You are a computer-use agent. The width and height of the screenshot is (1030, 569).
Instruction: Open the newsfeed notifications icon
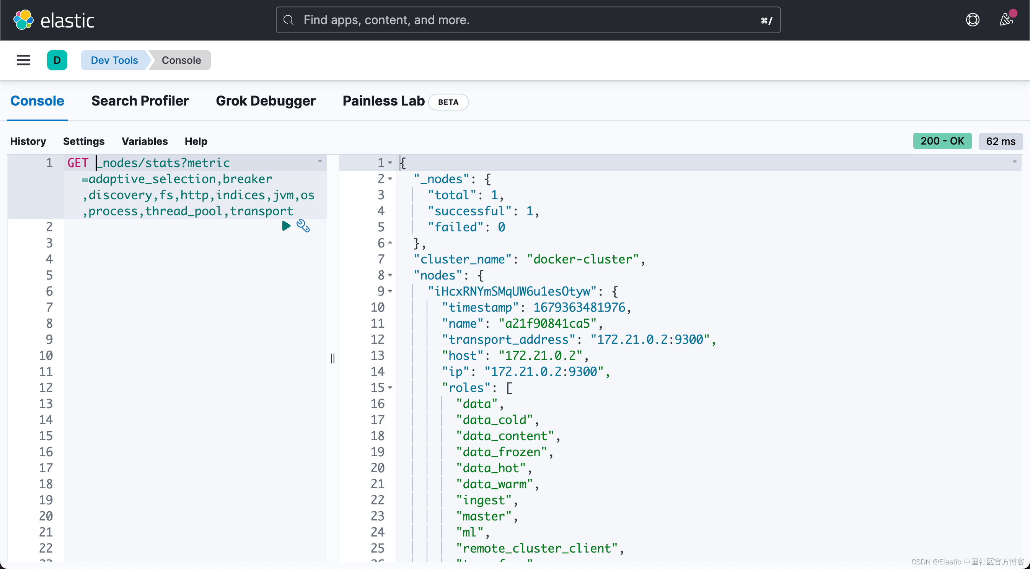pyautogui.click(x=1006, y=20)
